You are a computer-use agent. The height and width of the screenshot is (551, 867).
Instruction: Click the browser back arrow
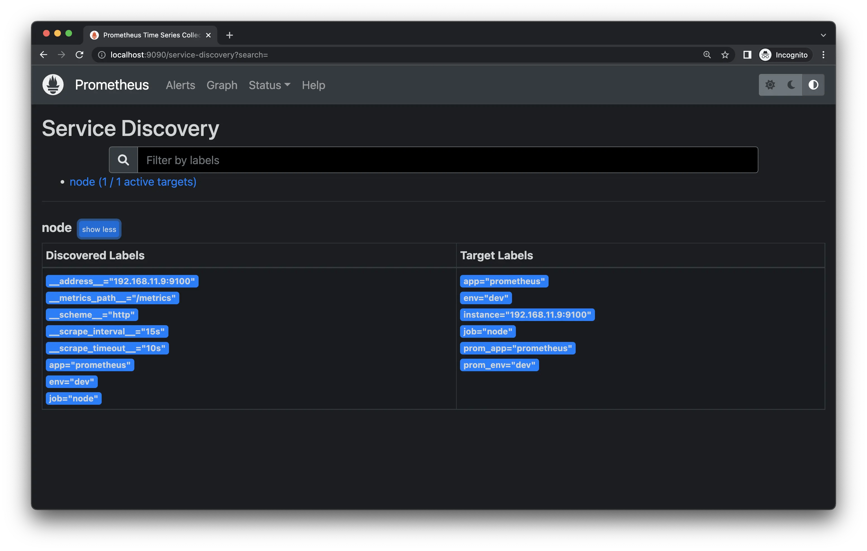point(44,55)
